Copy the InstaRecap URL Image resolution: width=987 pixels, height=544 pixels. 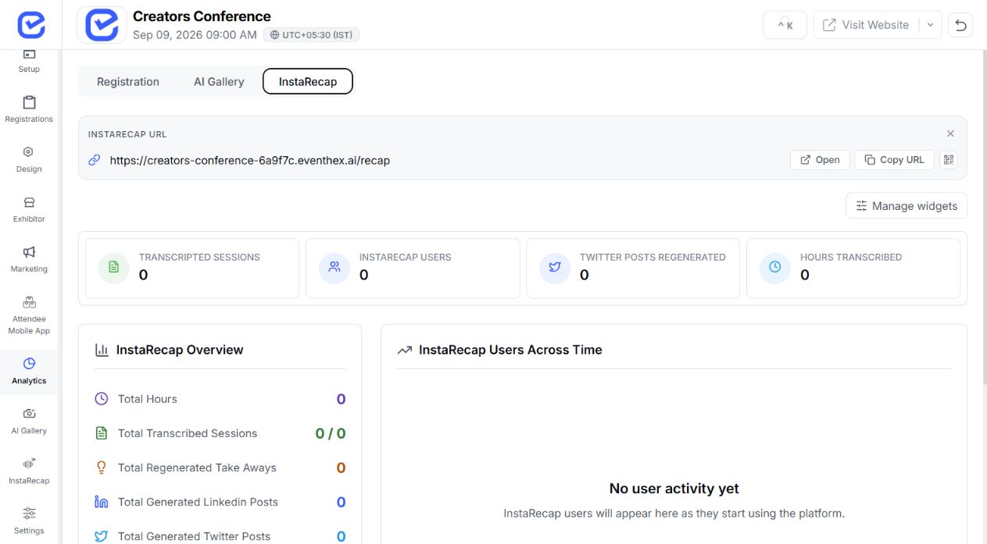tap(894, 160)
